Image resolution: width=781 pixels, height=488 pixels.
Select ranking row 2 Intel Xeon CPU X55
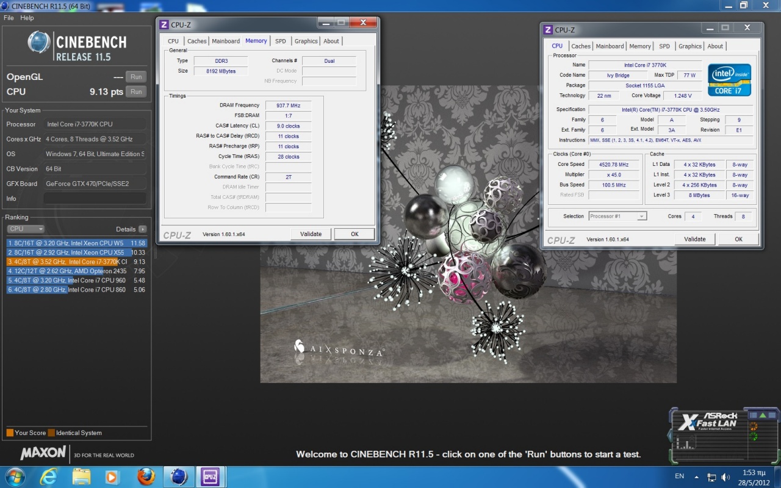tap(76, 252)
